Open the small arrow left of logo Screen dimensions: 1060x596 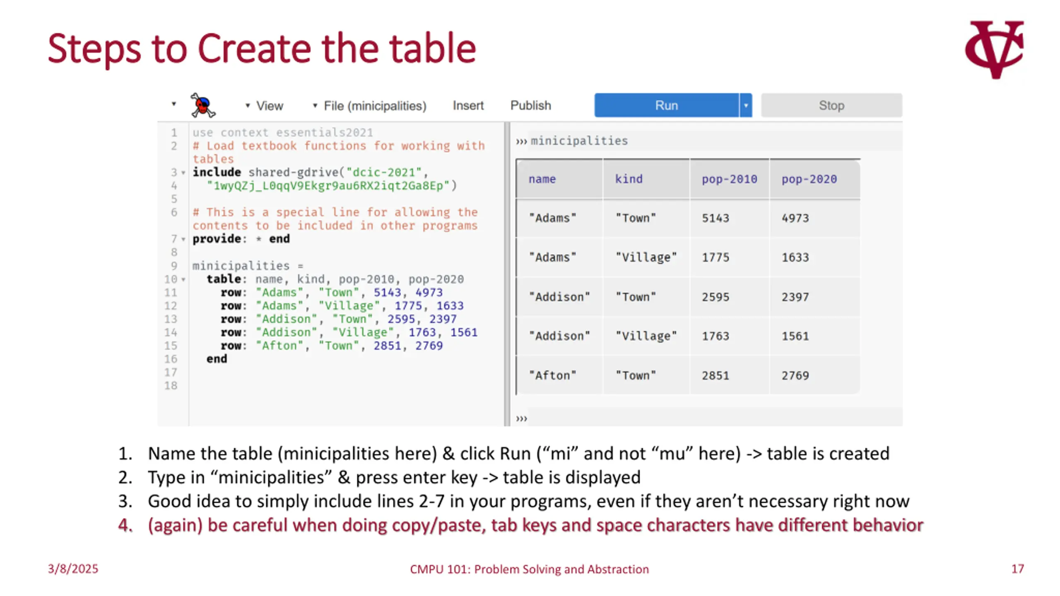174,104
